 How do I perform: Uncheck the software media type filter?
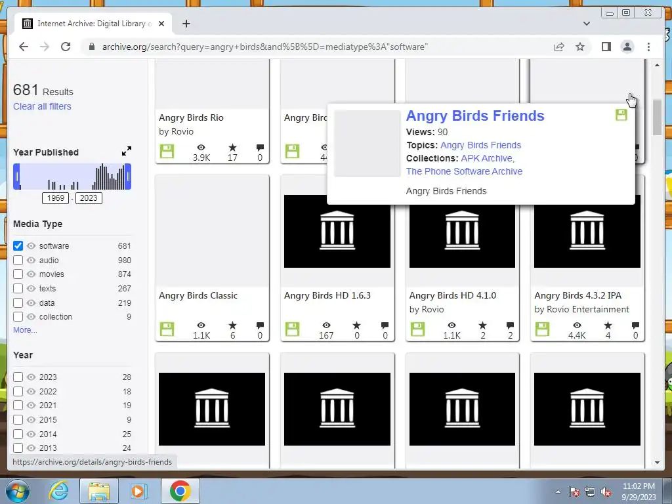click(x=18, y=245)
